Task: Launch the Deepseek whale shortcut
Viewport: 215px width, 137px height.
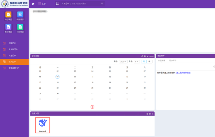Action: pyautogui.click(x=43, y=125)
